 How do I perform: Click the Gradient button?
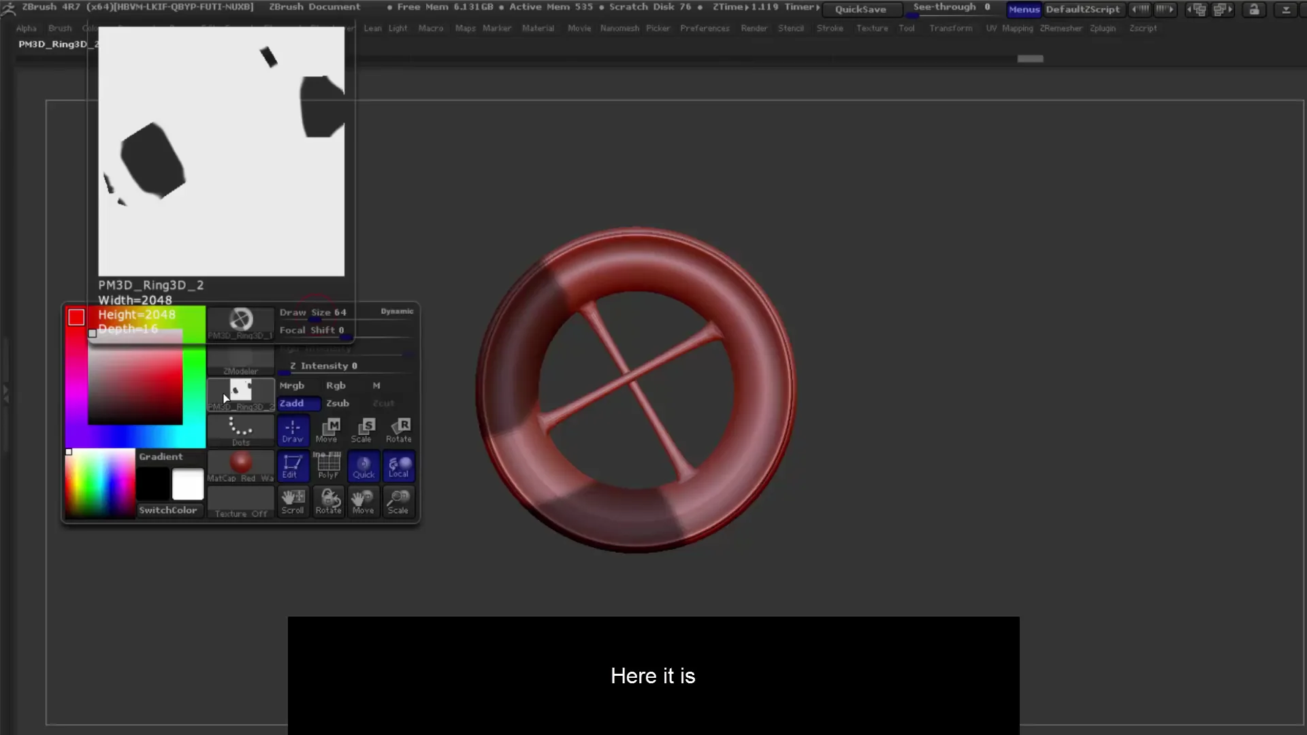click(161, 457)
